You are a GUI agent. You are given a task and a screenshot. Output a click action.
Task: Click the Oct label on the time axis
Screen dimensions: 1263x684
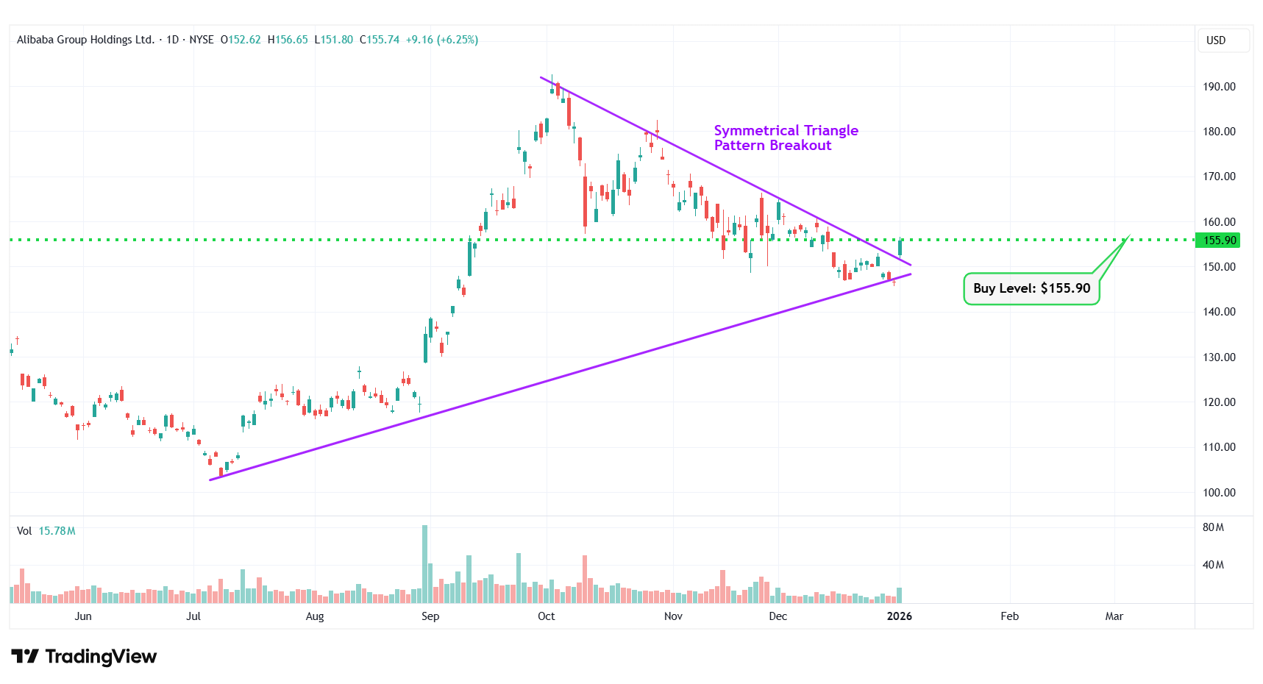(546, 616)
